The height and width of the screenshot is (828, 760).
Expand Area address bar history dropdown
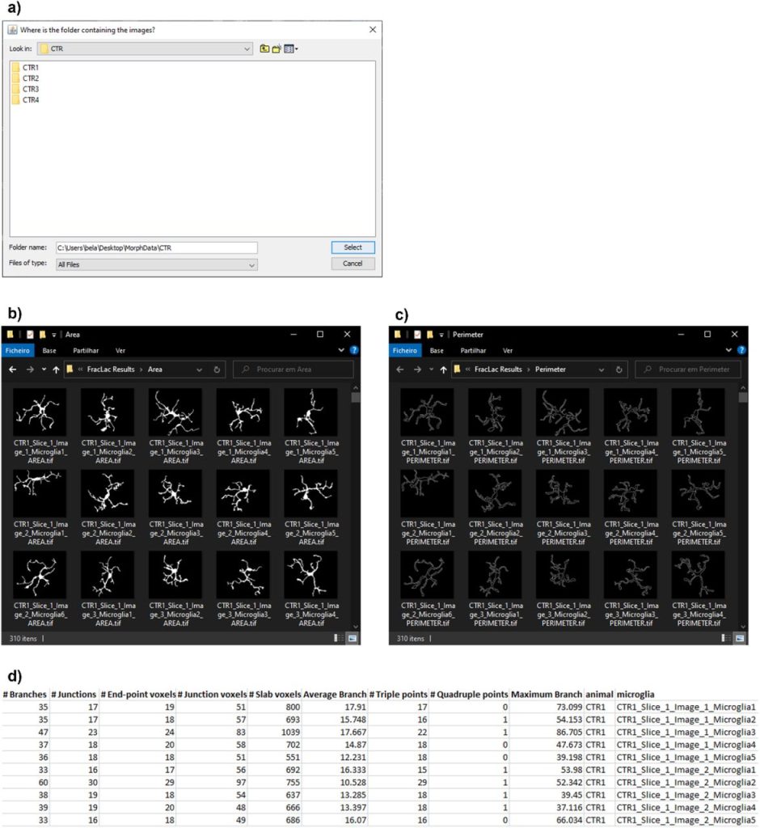coord(199,370)
